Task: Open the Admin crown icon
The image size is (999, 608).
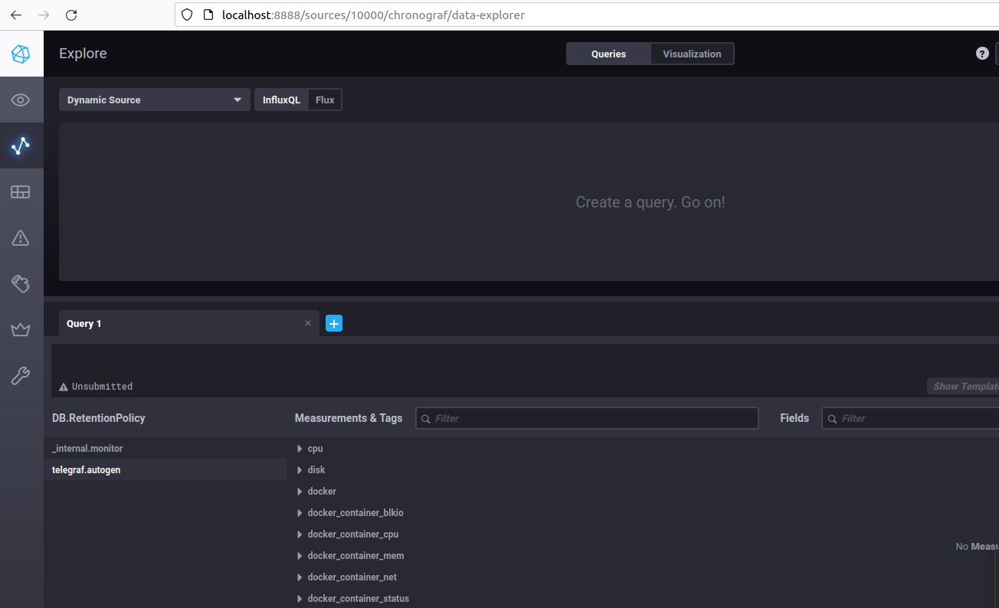Action: point(21,329)
